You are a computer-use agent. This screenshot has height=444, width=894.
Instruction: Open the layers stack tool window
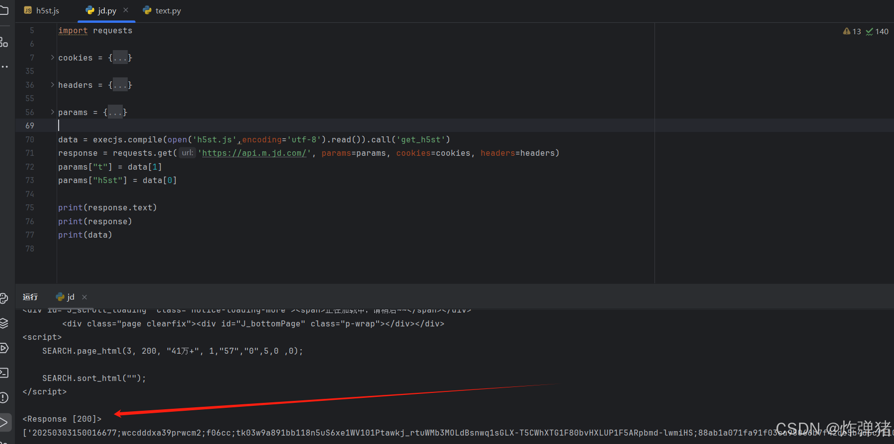[x=4, y=323]
